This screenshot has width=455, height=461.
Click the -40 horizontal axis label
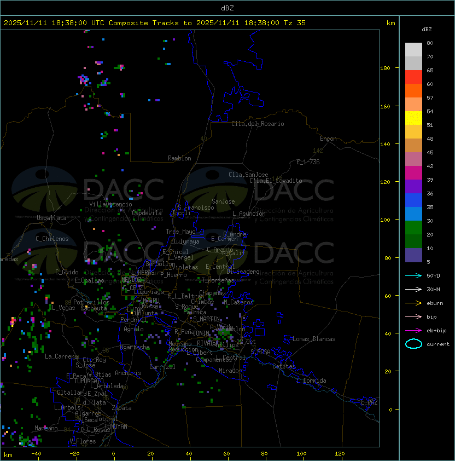click(36, 454)
